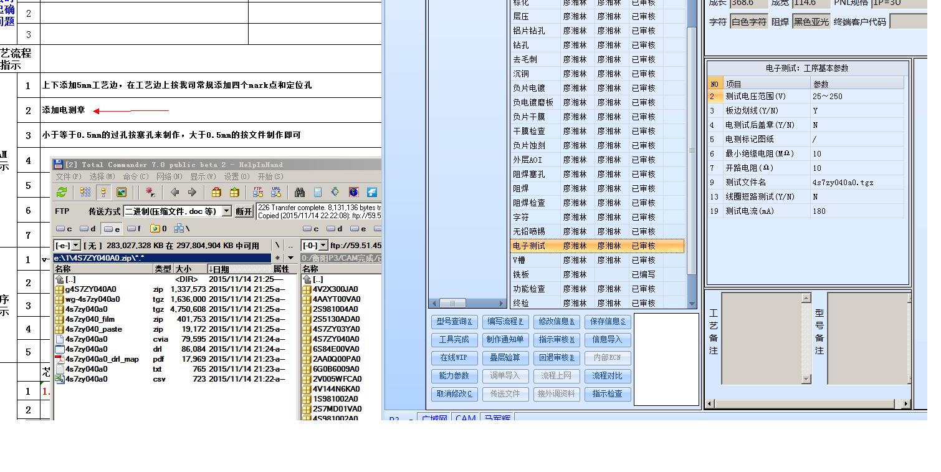Click the 在线WIP button
Image resolution: width=941 pixels, height=472 pixels.
454,358
